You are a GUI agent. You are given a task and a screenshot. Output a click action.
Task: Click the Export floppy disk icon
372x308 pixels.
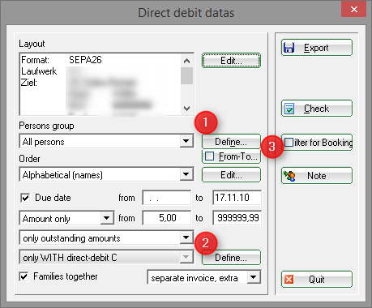pos(289,48)
